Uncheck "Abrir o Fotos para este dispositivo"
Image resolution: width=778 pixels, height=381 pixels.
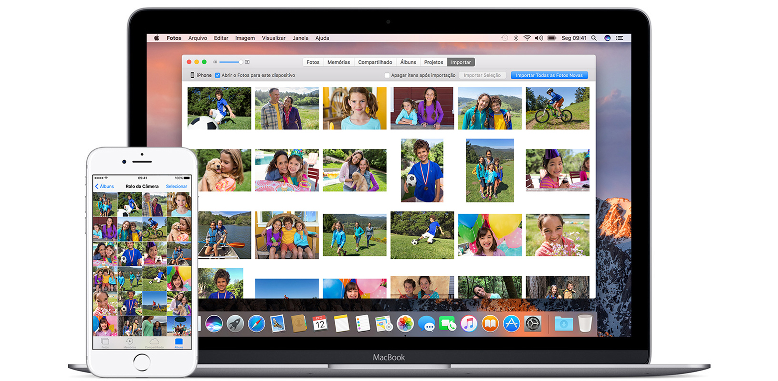(x=217, y=75)
